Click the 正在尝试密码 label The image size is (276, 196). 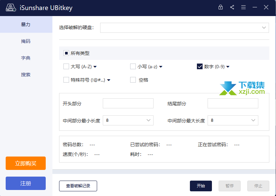point(213,145)
